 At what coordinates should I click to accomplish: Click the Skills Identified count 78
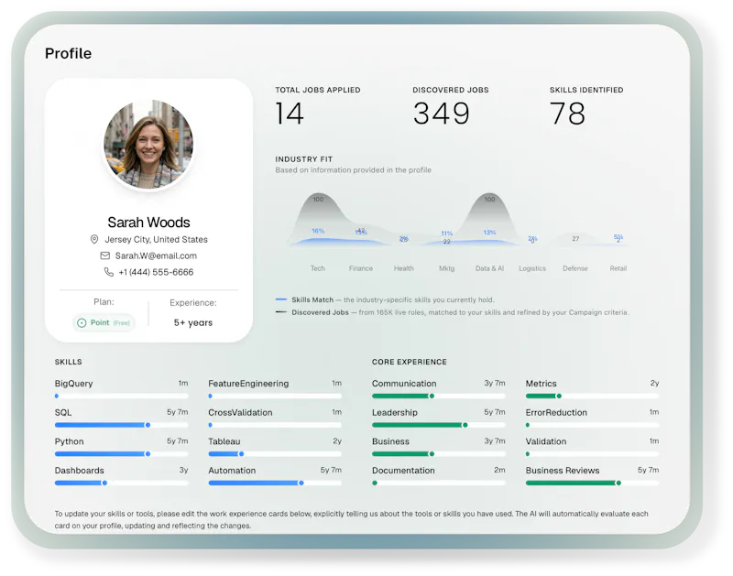click(x=567, y=114)
